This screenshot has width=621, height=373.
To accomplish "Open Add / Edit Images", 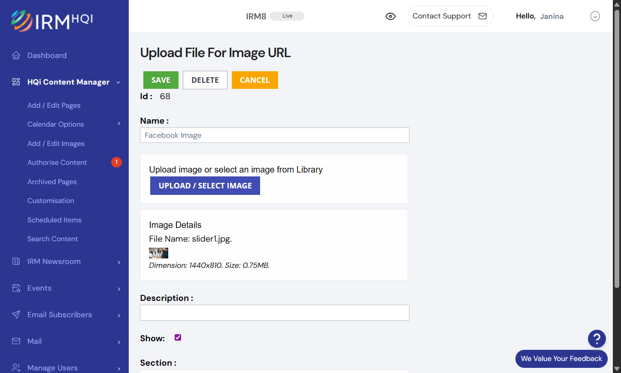I will pos(56,143).
